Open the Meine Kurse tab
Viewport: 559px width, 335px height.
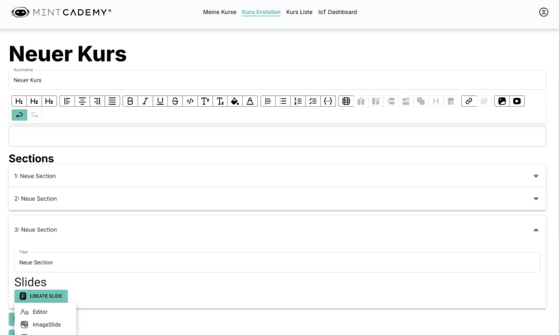pyautogui.click(x=220, y=12)
